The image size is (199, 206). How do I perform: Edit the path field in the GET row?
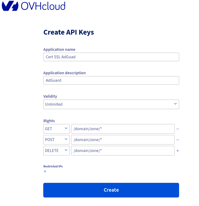[x=123, y=129]
